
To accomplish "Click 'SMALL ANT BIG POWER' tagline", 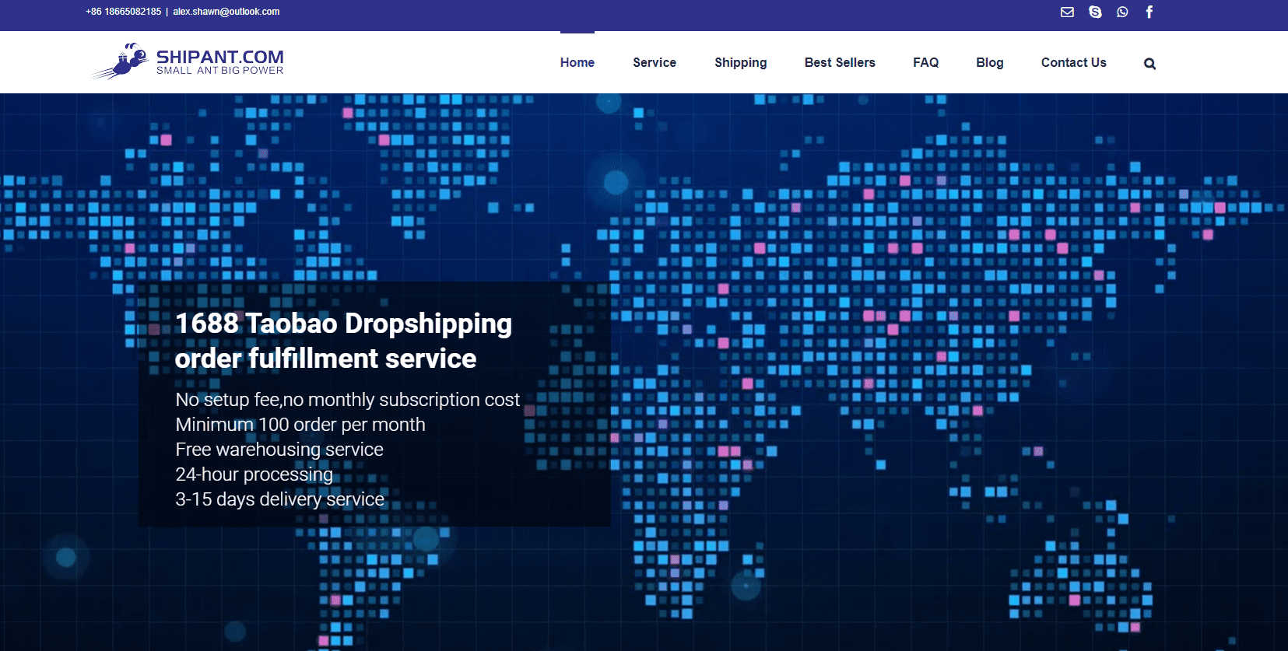I will pos(220,71).
